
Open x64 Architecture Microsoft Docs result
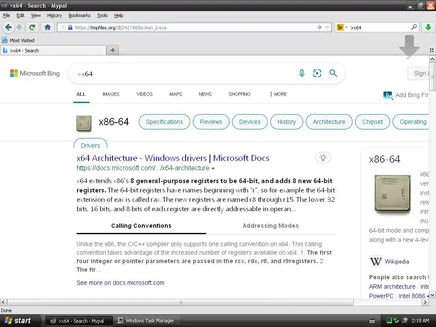173,158
